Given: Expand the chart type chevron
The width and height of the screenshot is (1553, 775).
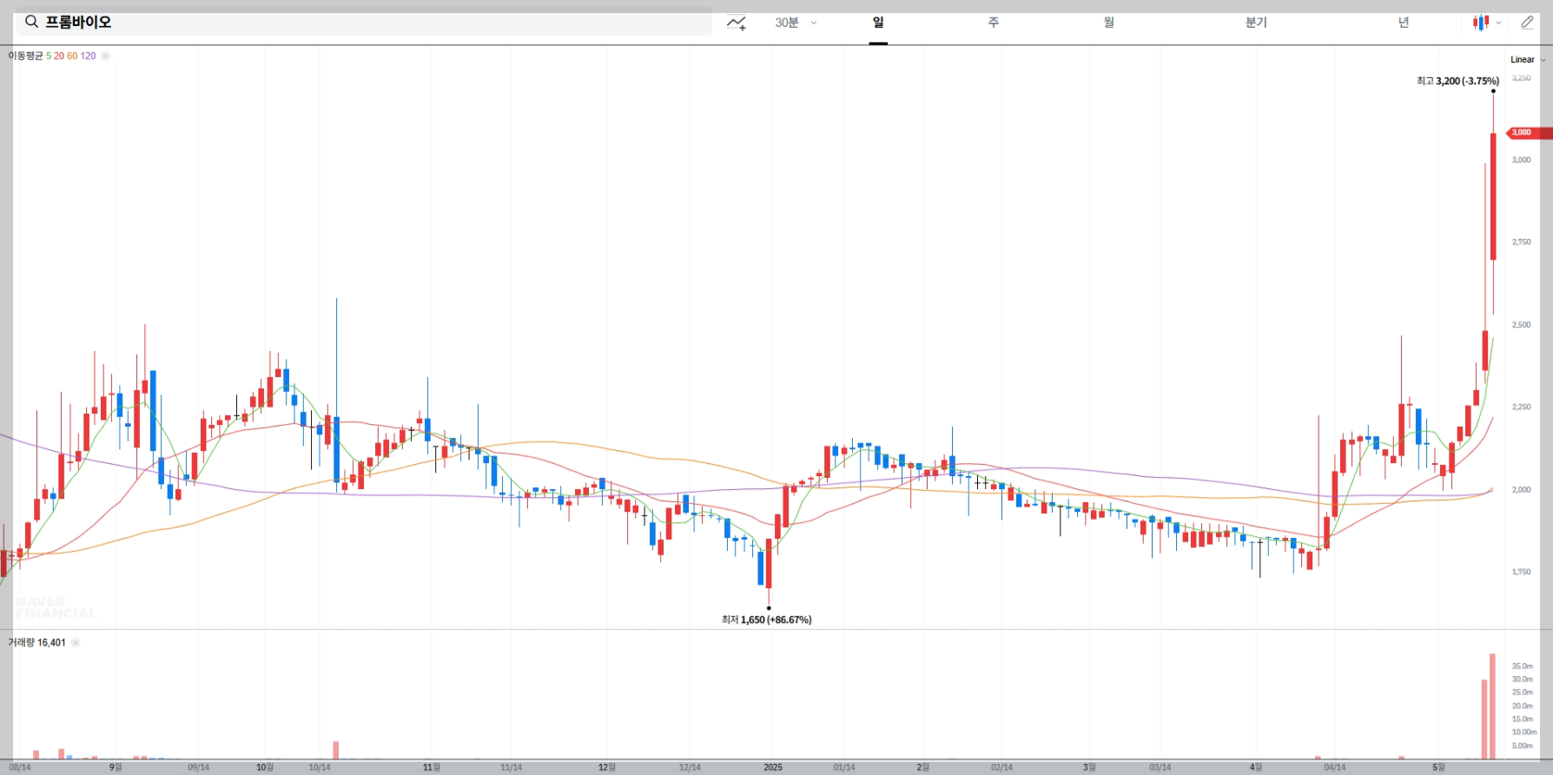Looking at the screenshot, I should coord(1498,23).
